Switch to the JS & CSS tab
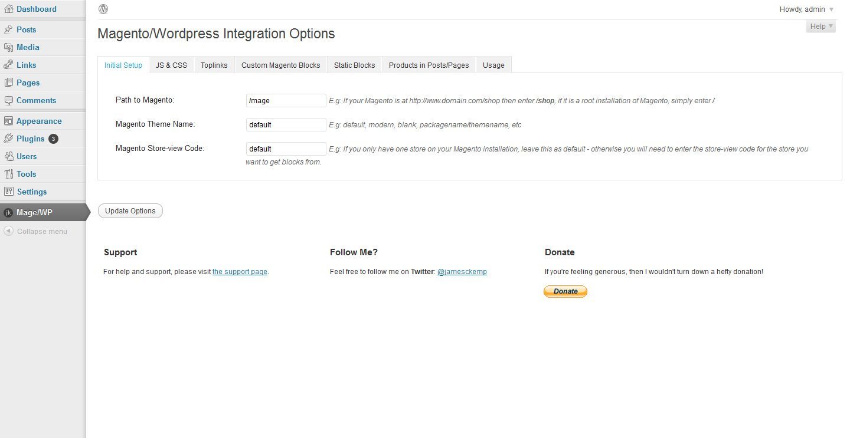This screenshot has height=438, width=850. 171,65
